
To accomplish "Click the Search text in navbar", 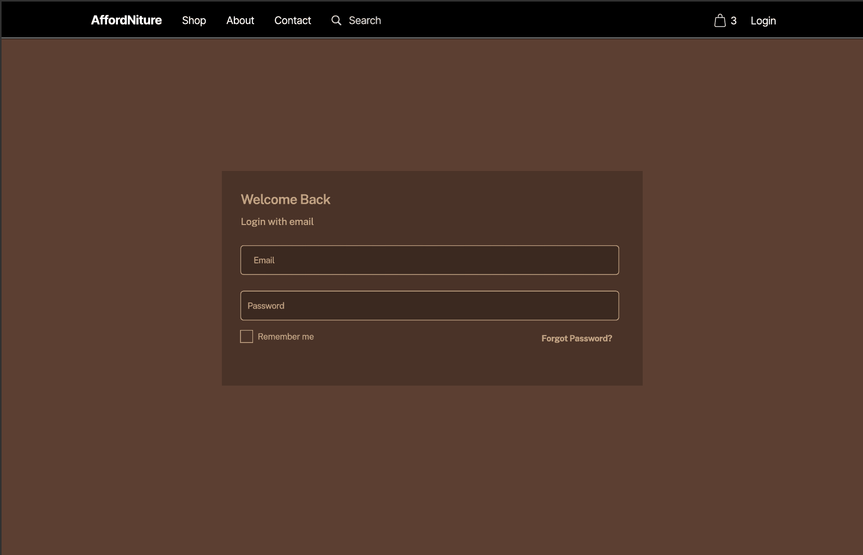I will tap(365, 20).
